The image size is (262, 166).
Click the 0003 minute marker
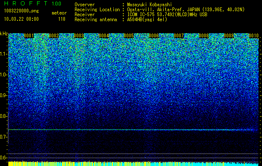pyautogui.click(x=79, y=36)
